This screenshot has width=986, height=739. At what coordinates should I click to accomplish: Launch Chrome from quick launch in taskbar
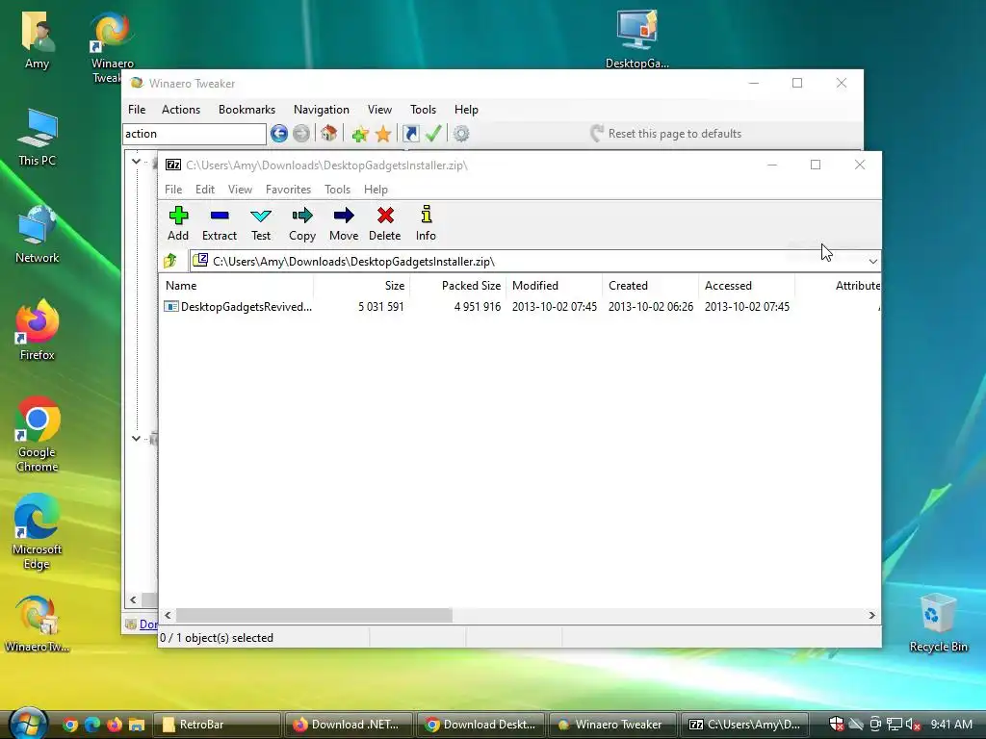click(x=70, y=725)
